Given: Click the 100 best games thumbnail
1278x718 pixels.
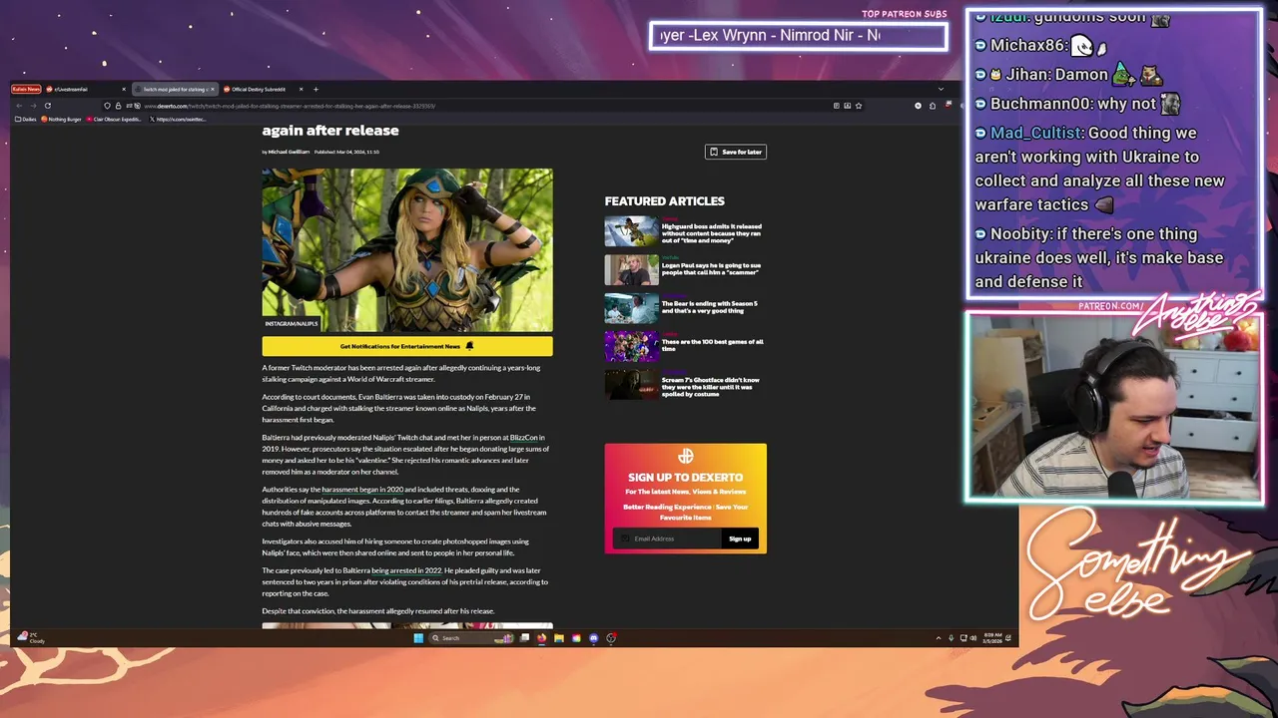Looking at the screenshot, I should (x=631, y=346).
